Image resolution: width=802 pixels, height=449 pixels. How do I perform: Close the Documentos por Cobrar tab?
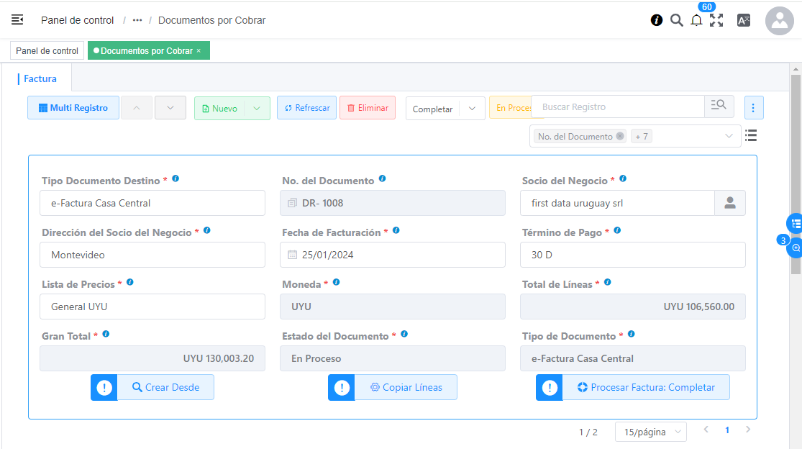[199, 50]
